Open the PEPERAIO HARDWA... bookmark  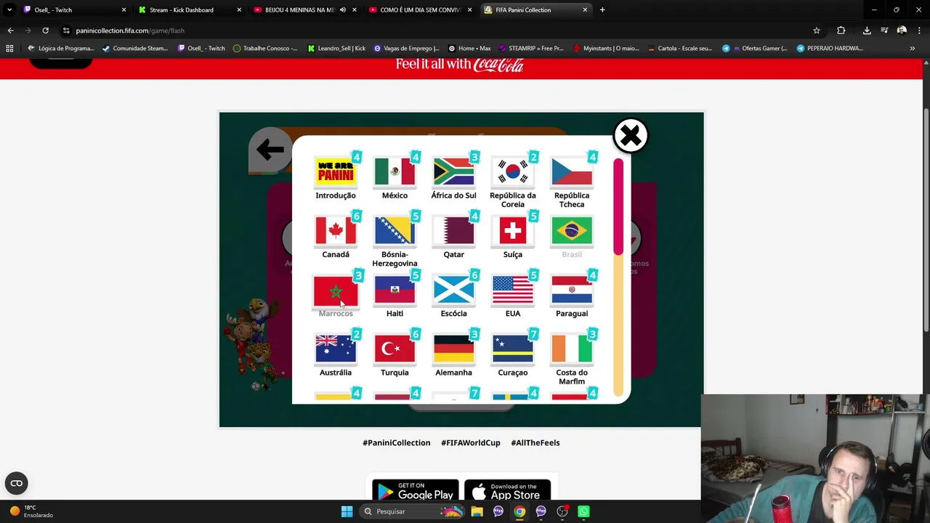(x=830, y=48)
